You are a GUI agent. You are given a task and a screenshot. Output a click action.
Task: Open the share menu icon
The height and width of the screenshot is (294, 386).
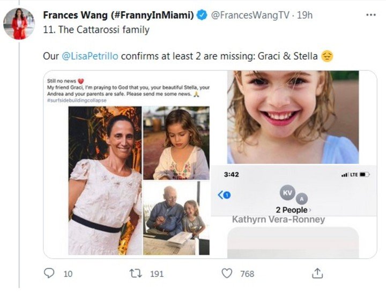coord(317,274)
